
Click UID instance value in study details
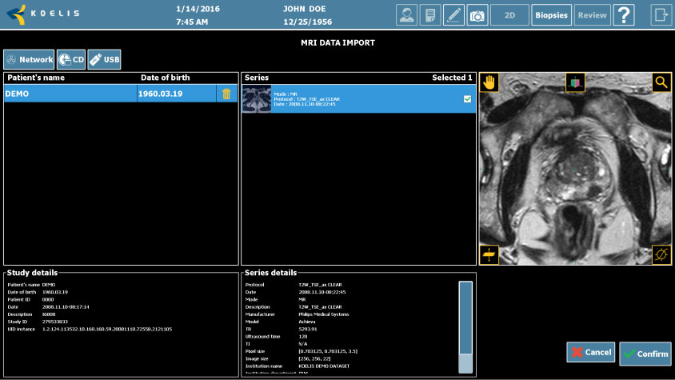(x=106, y=329)
